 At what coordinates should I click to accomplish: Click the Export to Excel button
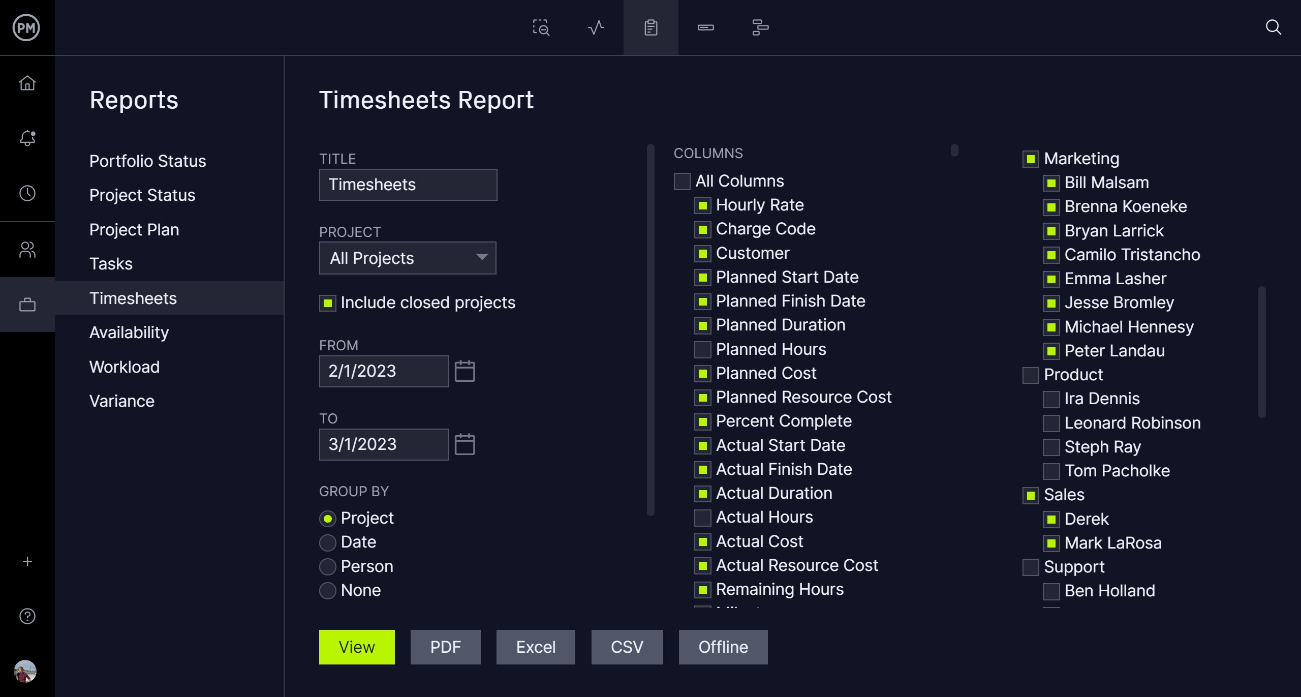[x=534, y=646]
